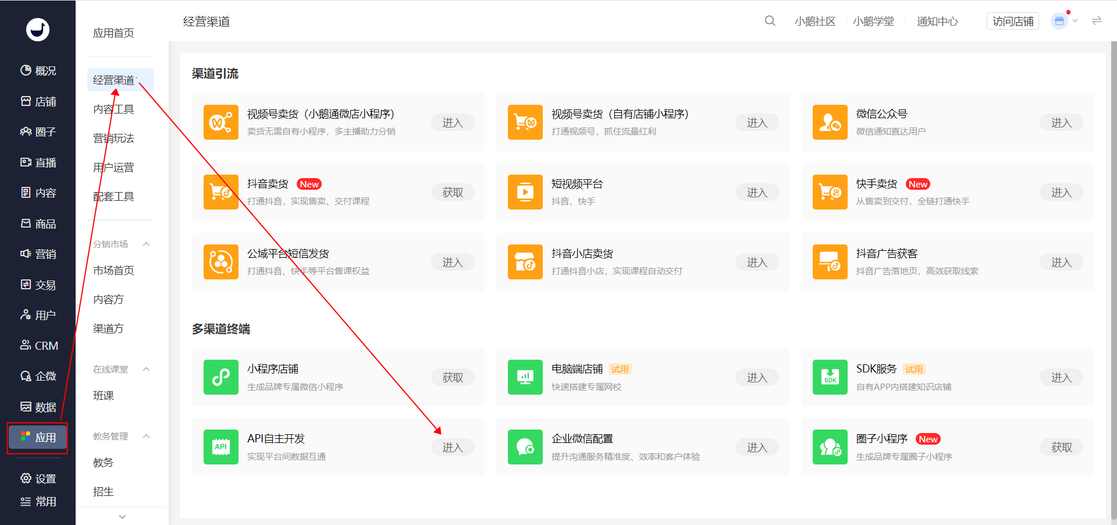Open the 小鹅学堂 link
Image resolution: width=1117 pixels, height=525 pixels.
(873, 21)
